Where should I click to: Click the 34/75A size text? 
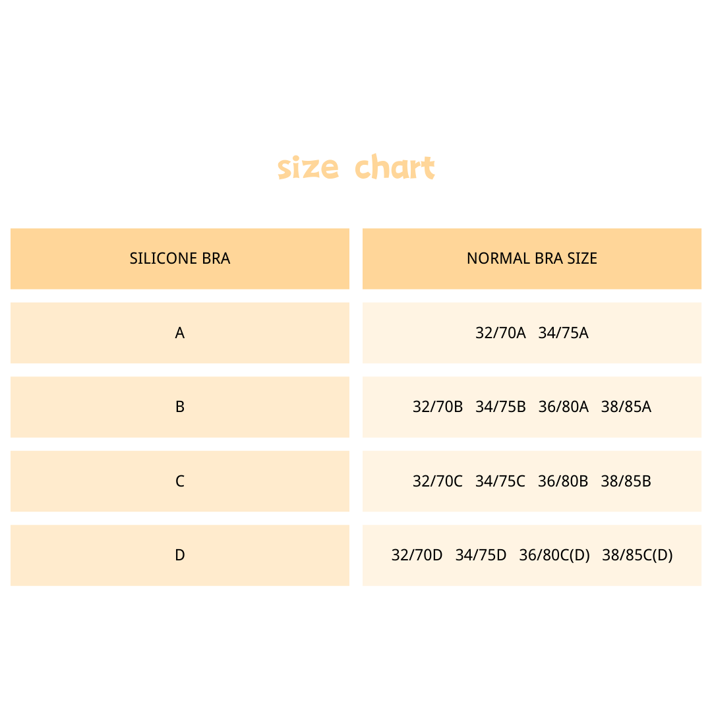(x=563, y=333)
